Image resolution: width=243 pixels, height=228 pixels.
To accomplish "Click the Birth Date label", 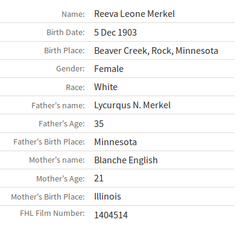I will (x=66, y=33).
